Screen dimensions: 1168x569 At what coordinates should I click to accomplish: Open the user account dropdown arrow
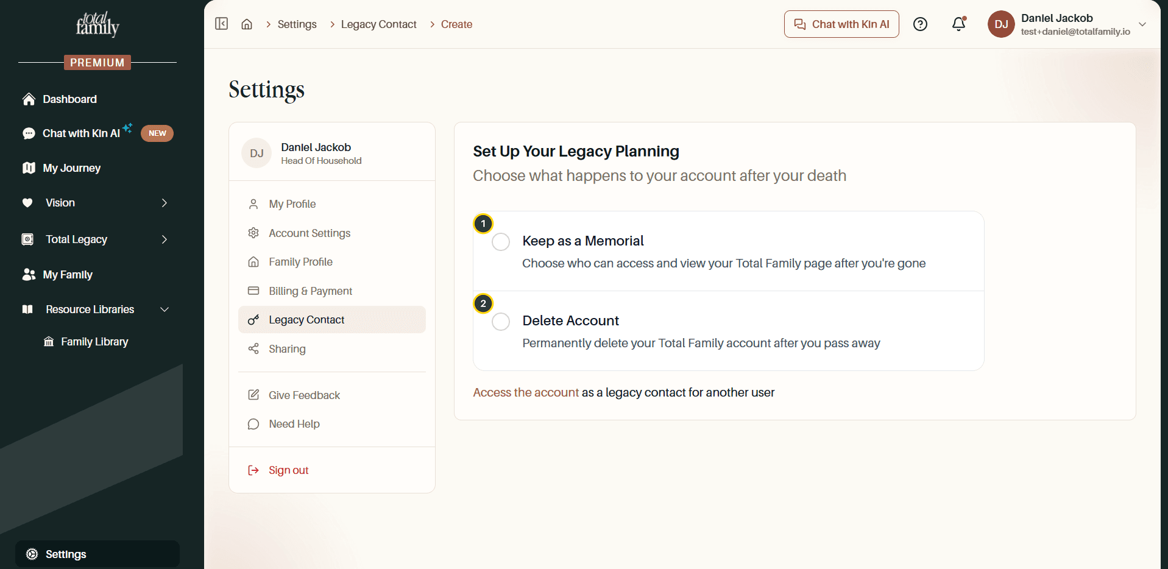1142,24
